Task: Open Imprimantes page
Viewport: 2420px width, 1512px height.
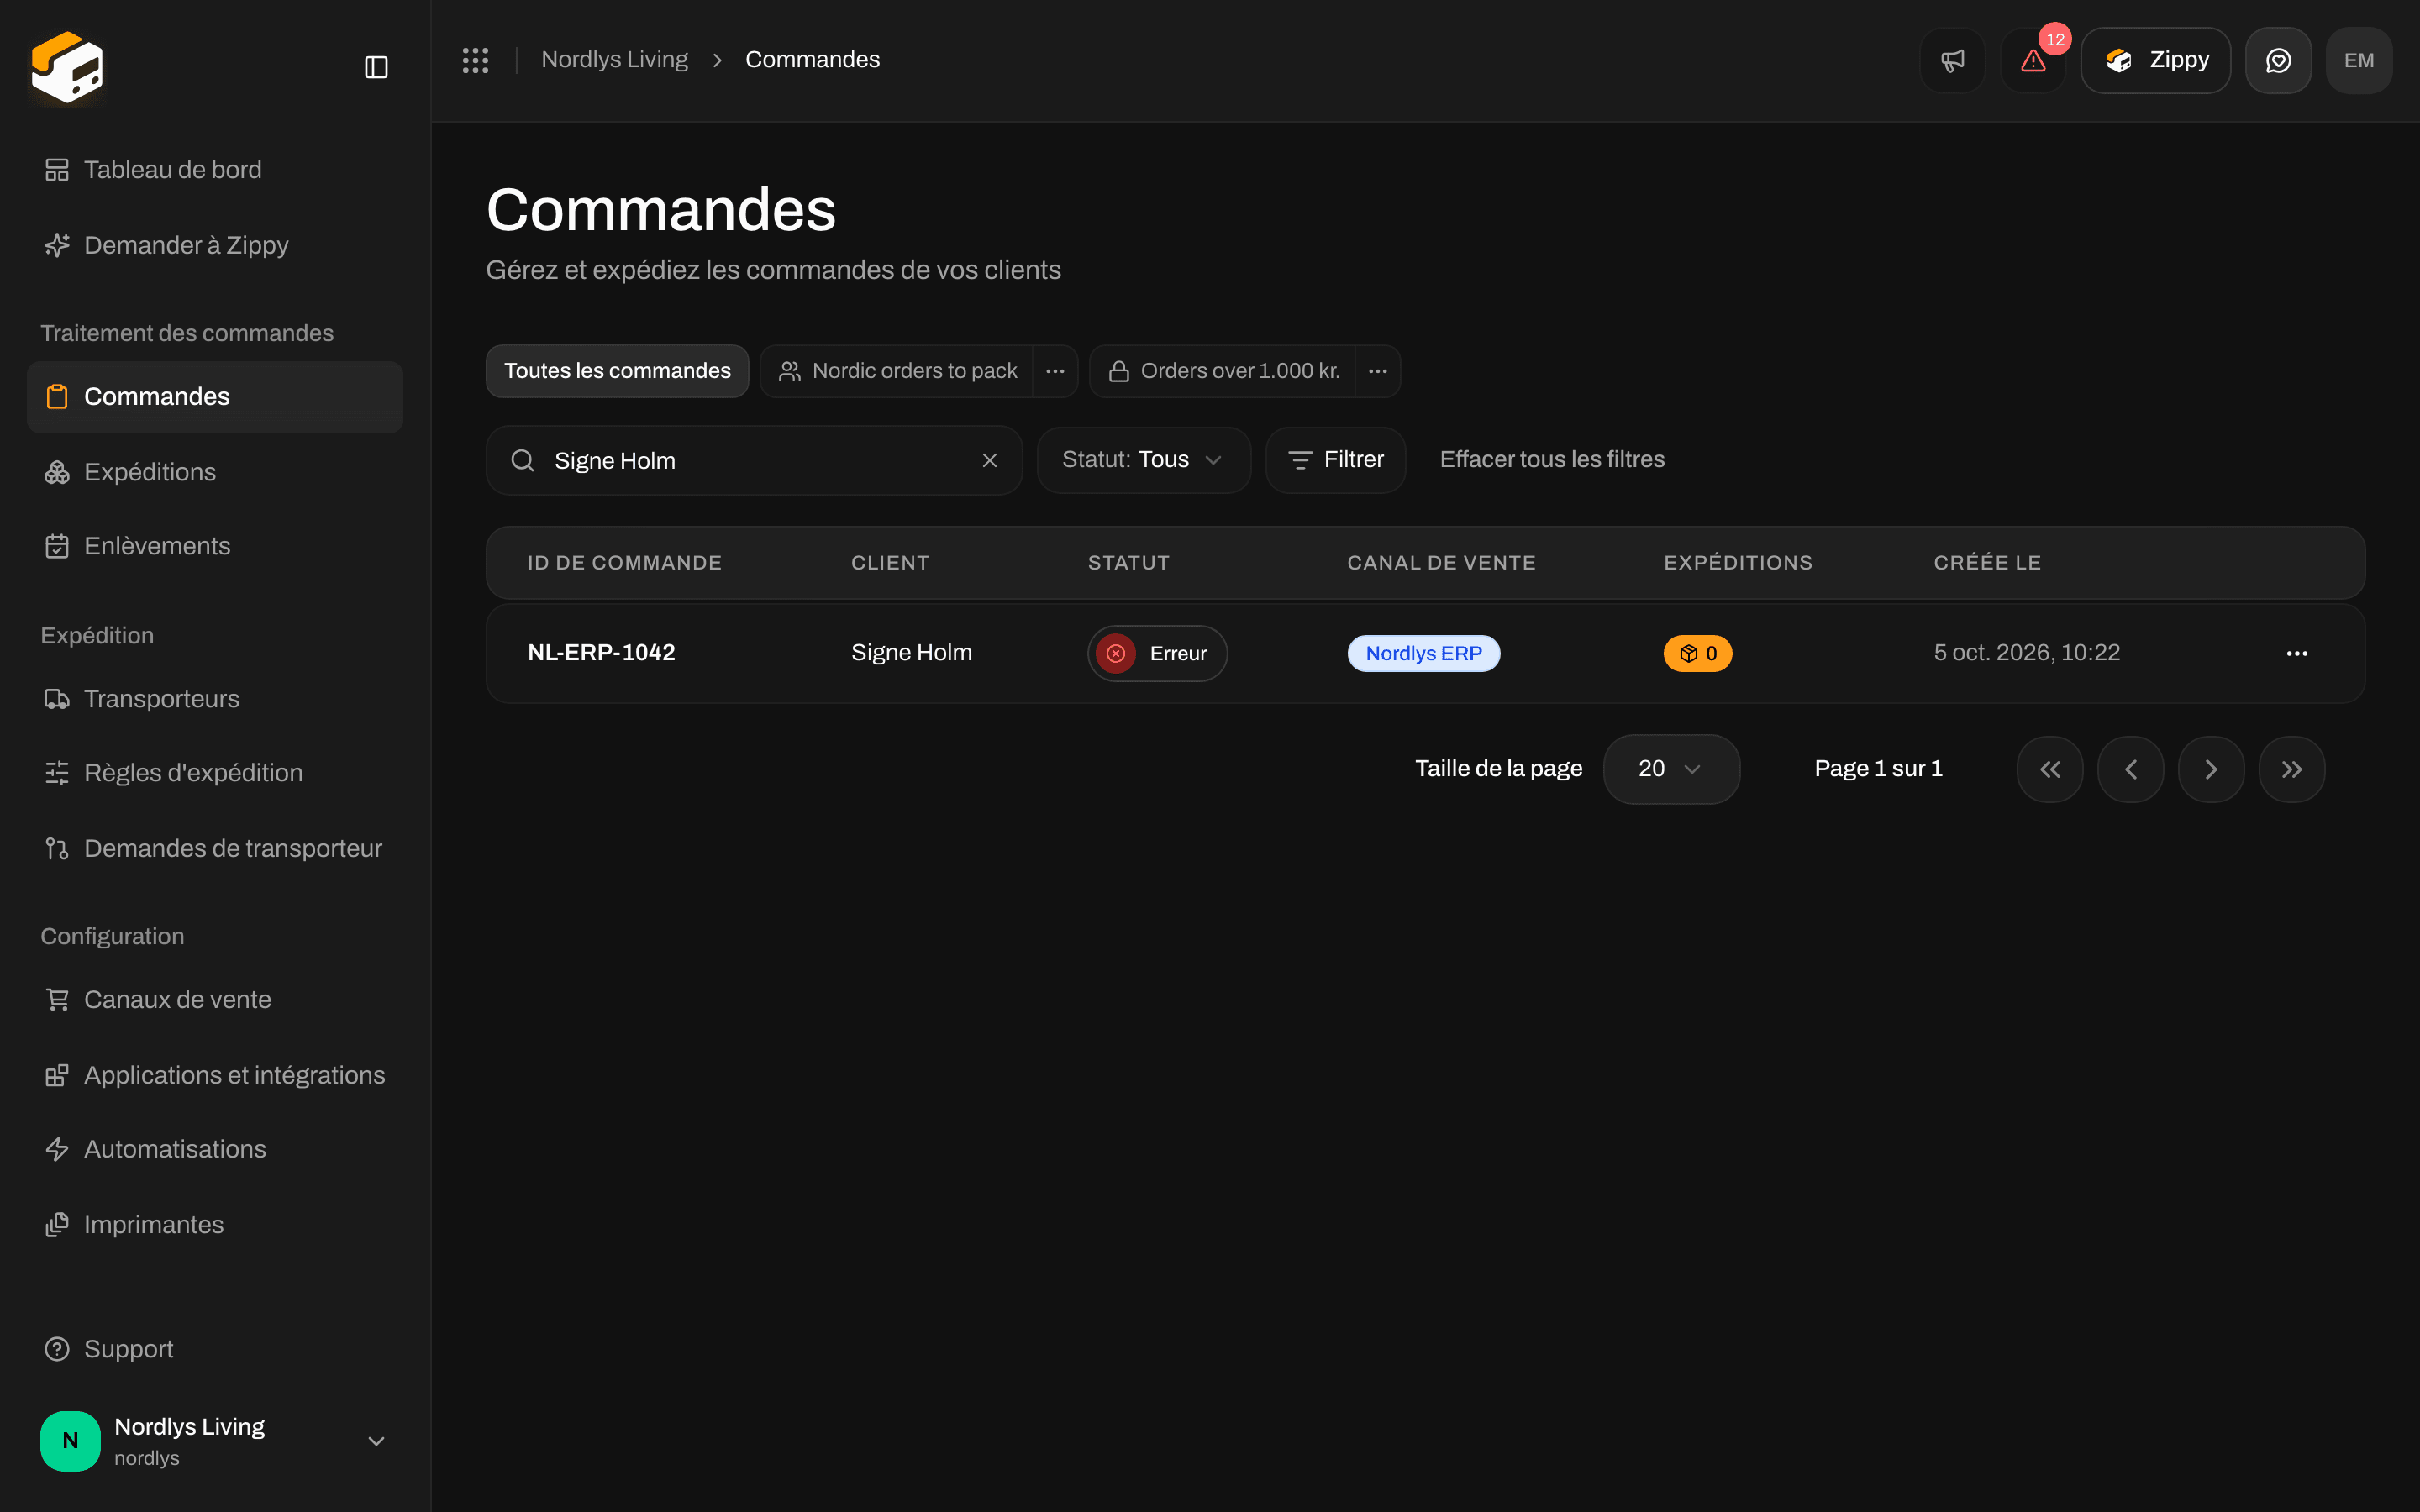Action: click(215, 1225)
